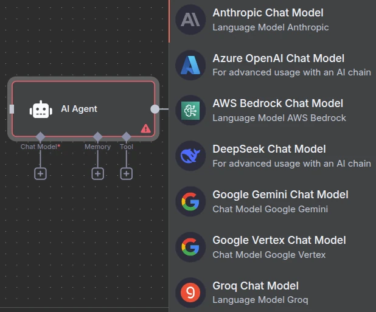
Task: Select Anthropic Chat Model entry
Action: click(x=273, y=19)
